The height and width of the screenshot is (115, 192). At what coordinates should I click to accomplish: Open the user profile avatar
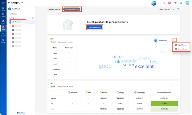coord(187,3)
